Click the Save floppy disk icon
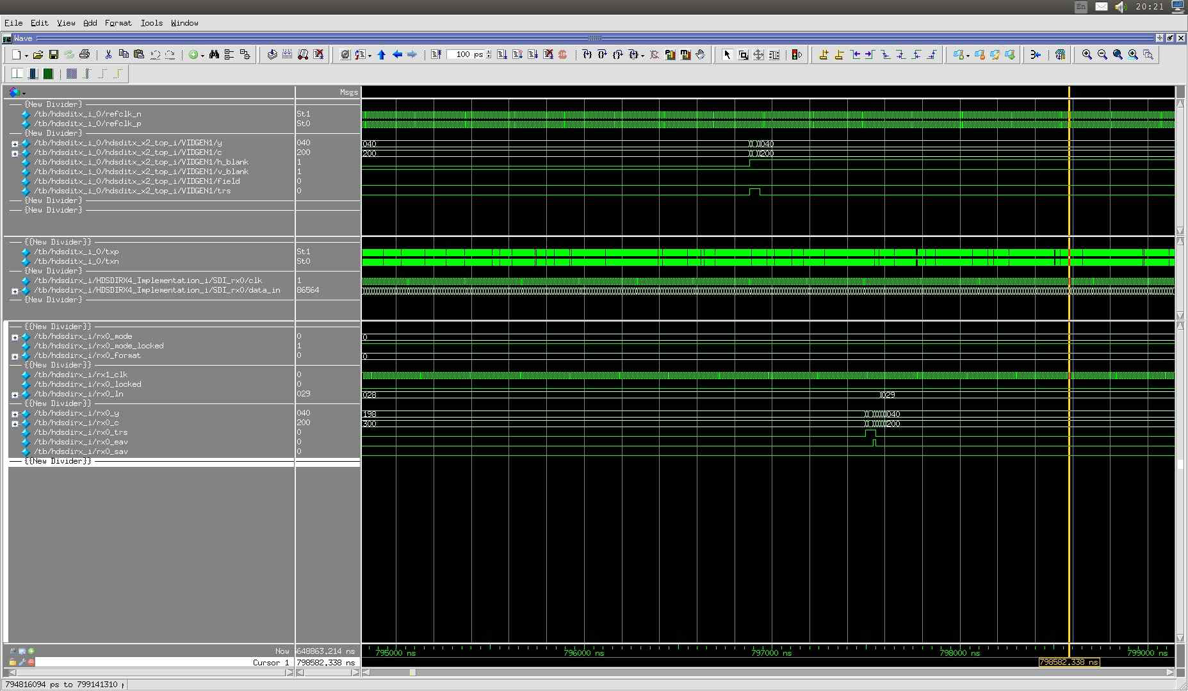This screenshot has width=1188, height=691. pos(54,55)
